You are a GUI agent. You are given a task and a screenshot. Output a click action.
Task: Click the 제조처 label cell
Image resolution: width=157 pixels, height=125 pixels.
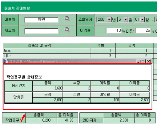pos(10,31)
